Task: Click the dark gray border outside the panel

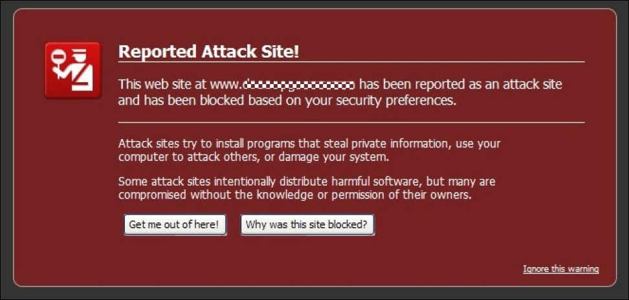Action: (x=314, y=294)
